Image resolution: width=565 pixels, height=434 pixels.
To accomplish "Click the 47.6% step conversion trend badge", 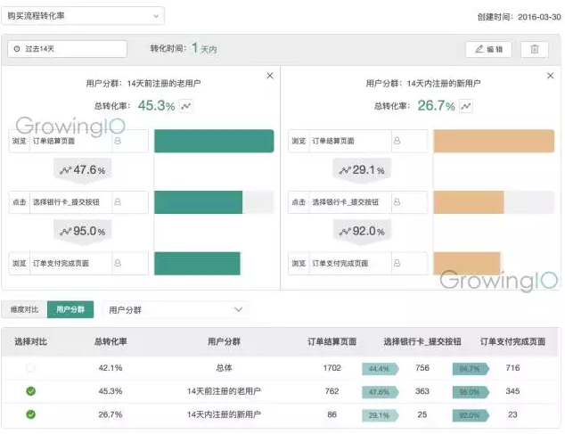I will pos(82,169).
